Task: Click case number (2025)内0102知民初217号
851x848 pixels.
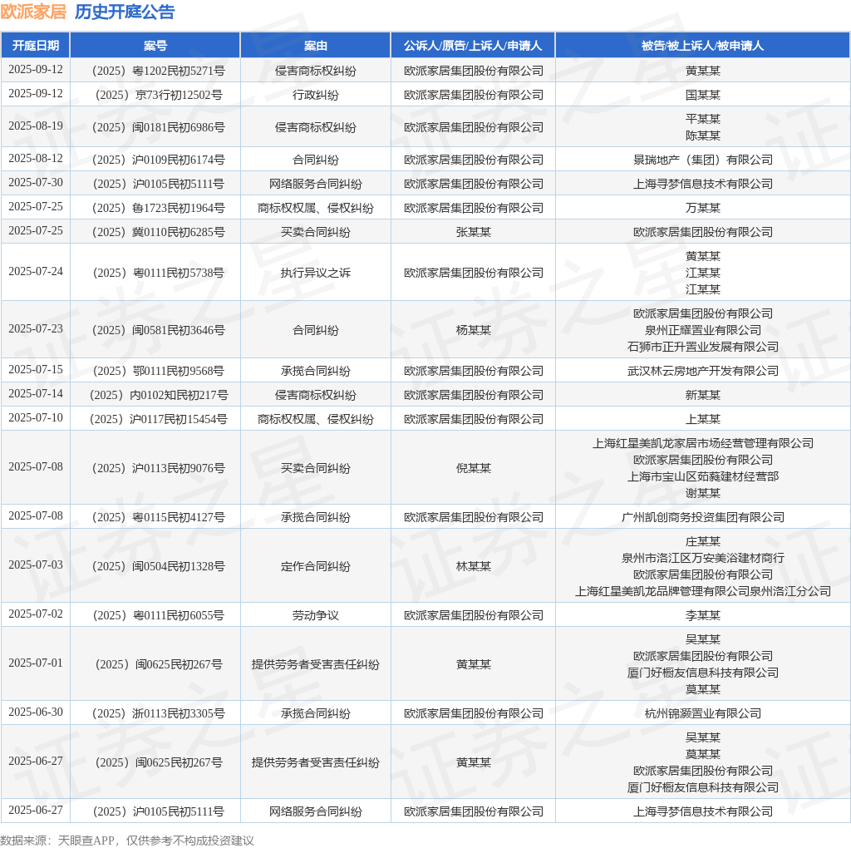Action: pos(158,395)
